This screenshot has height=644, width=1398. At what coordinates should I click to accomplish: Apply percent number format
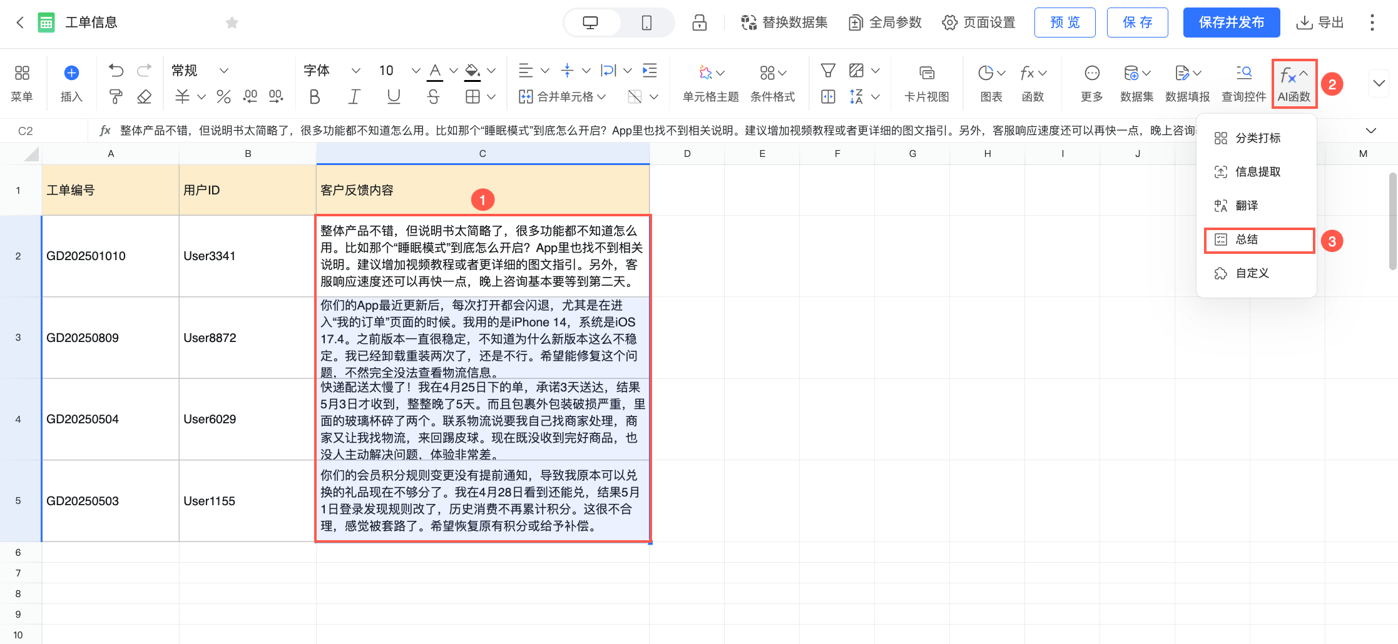223,96
